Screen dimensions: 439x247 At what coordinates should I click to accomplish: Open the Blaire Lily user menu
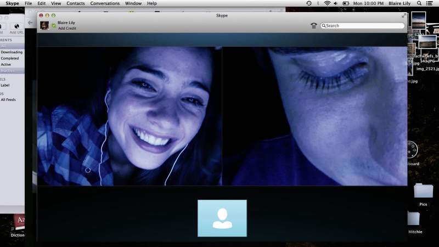click(399, 3)
